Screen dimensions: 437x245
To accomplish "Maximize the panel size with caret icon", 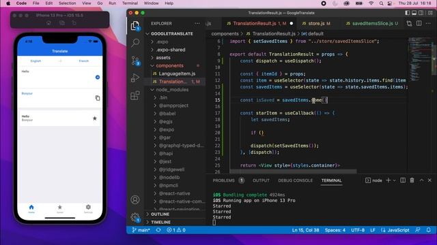I will (x=422, y=180).
